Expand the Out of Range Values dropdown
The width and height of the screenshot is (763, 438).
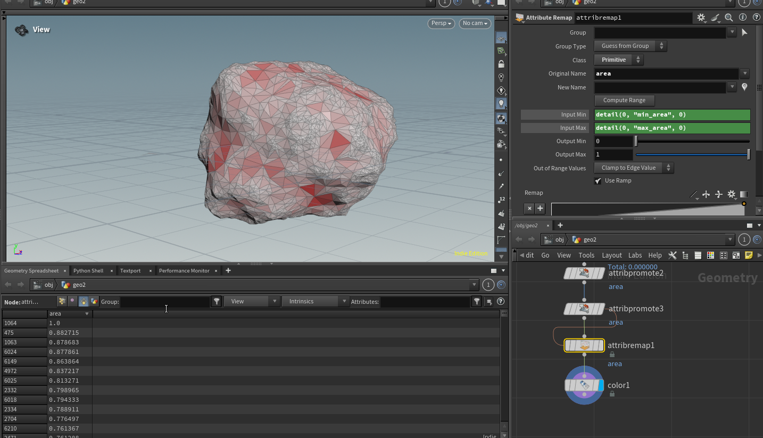634,168
